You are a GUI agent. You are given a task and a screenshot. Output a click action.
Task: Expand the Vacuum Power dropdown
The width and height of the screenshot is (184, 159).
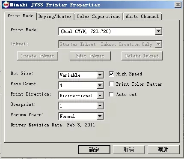100,116
